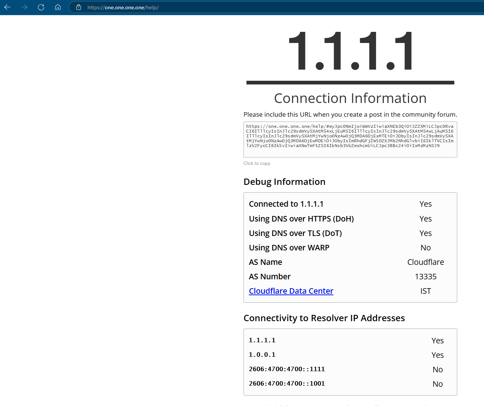Select the 'Connection Information' heading
This screenshot has width=484, height=406.
click(350, 98)
